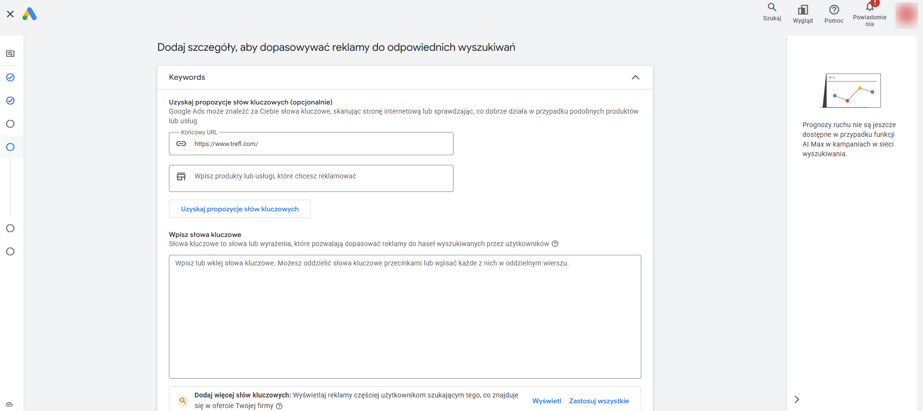
Task: Go to the campaign overview step icon in sidebar
Action: pos(10,54)
